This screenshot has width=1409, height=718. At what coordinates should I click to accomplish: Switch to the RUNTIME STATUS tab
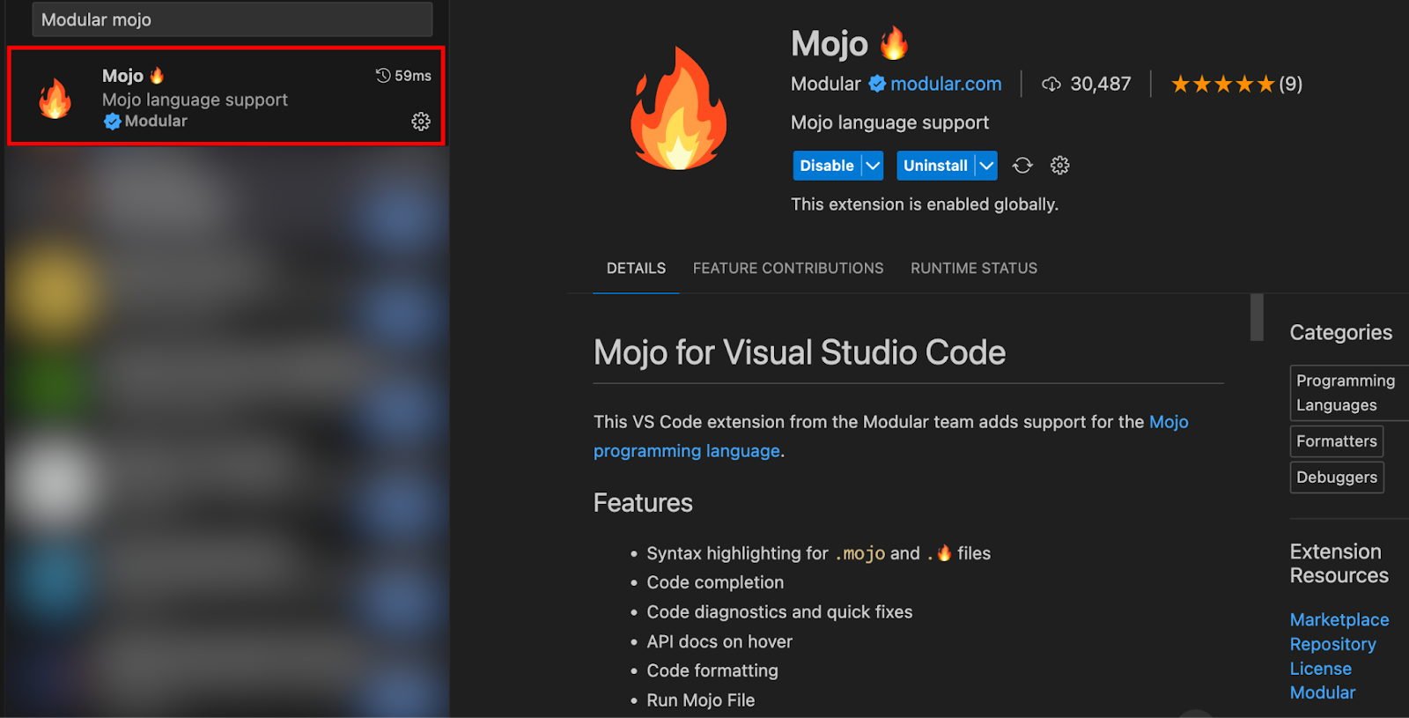click(974, 269)
